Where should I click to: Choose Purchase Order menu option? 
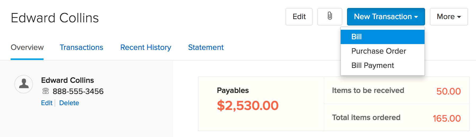tap(379, 51)
